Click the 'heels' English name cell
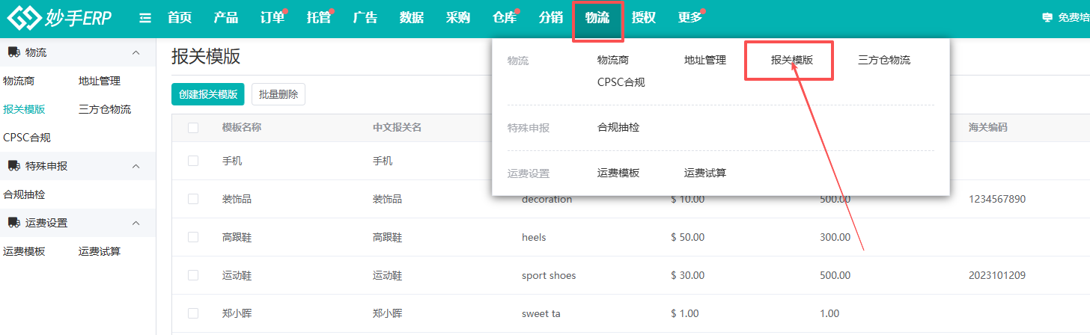 click(x=534, y=237)
